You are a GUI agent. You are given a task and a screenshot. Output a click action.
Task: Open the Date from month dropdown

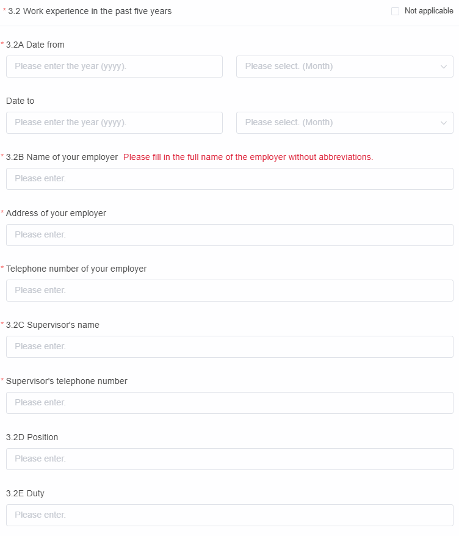pyautogui.click(x=339, y=67)
